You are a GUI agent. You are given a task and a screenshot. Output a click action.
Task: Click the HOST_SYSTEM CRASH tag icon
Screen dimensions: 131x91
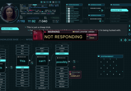click(74, 32)
